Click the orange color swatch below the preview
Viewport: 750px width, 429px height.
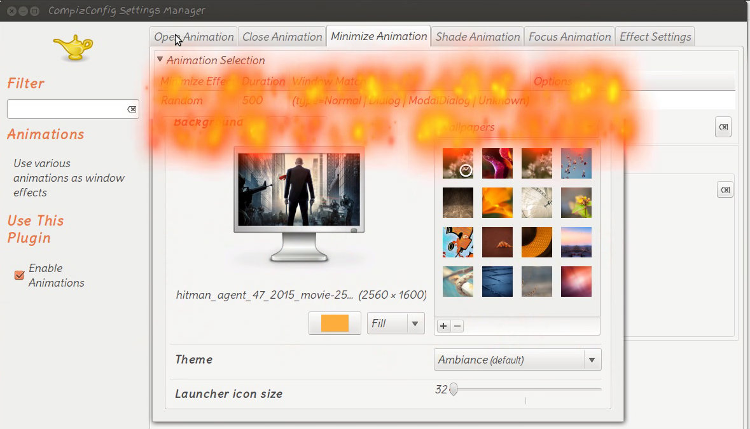(x=335, y=323)
